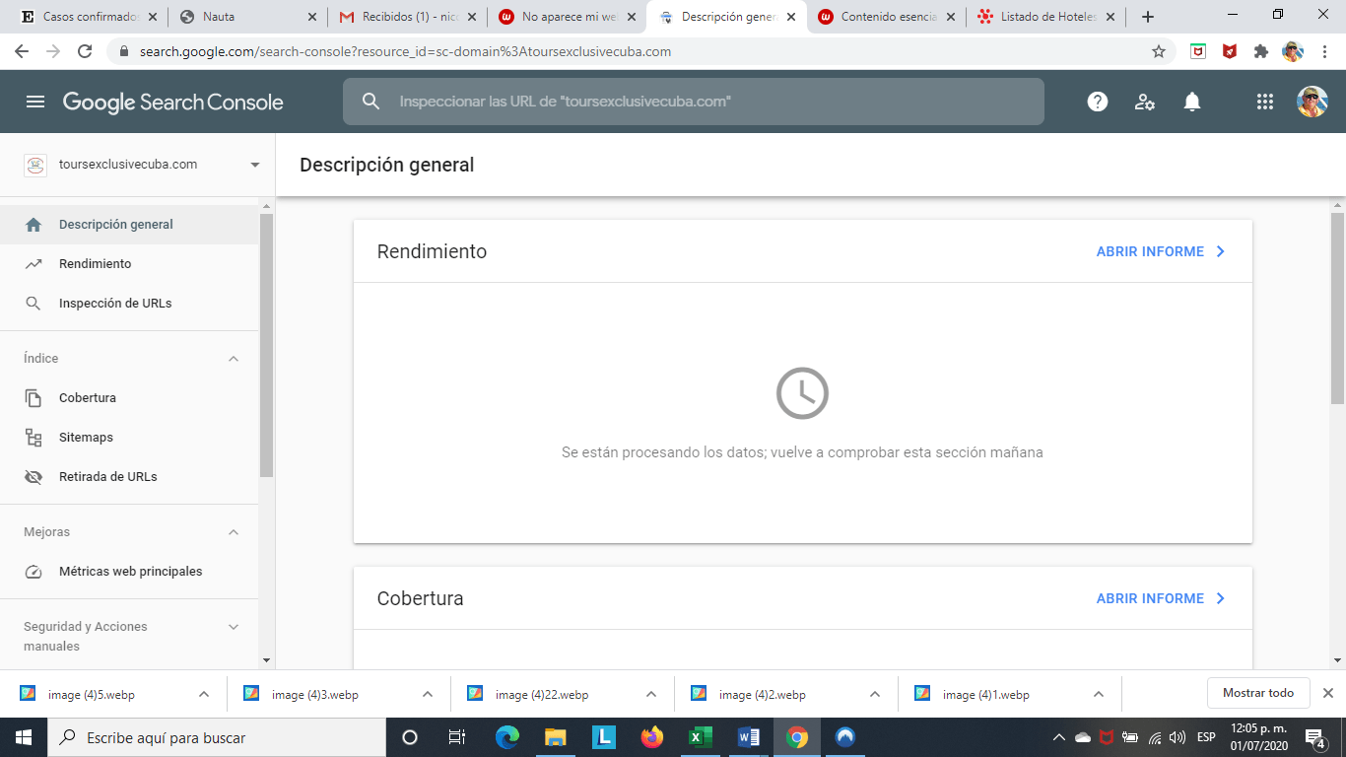Open Firefox from the taskbar
1346x757 pixels.
coord(652,737)
